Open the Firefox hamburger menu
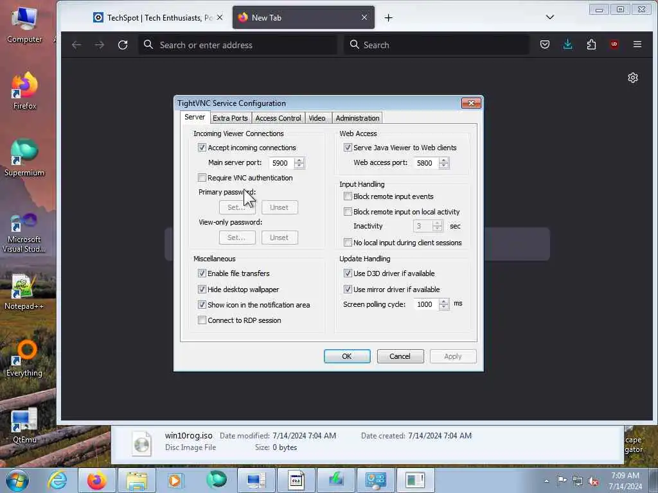The width and height of the screenshot is (658, 493). coord(637,44)
